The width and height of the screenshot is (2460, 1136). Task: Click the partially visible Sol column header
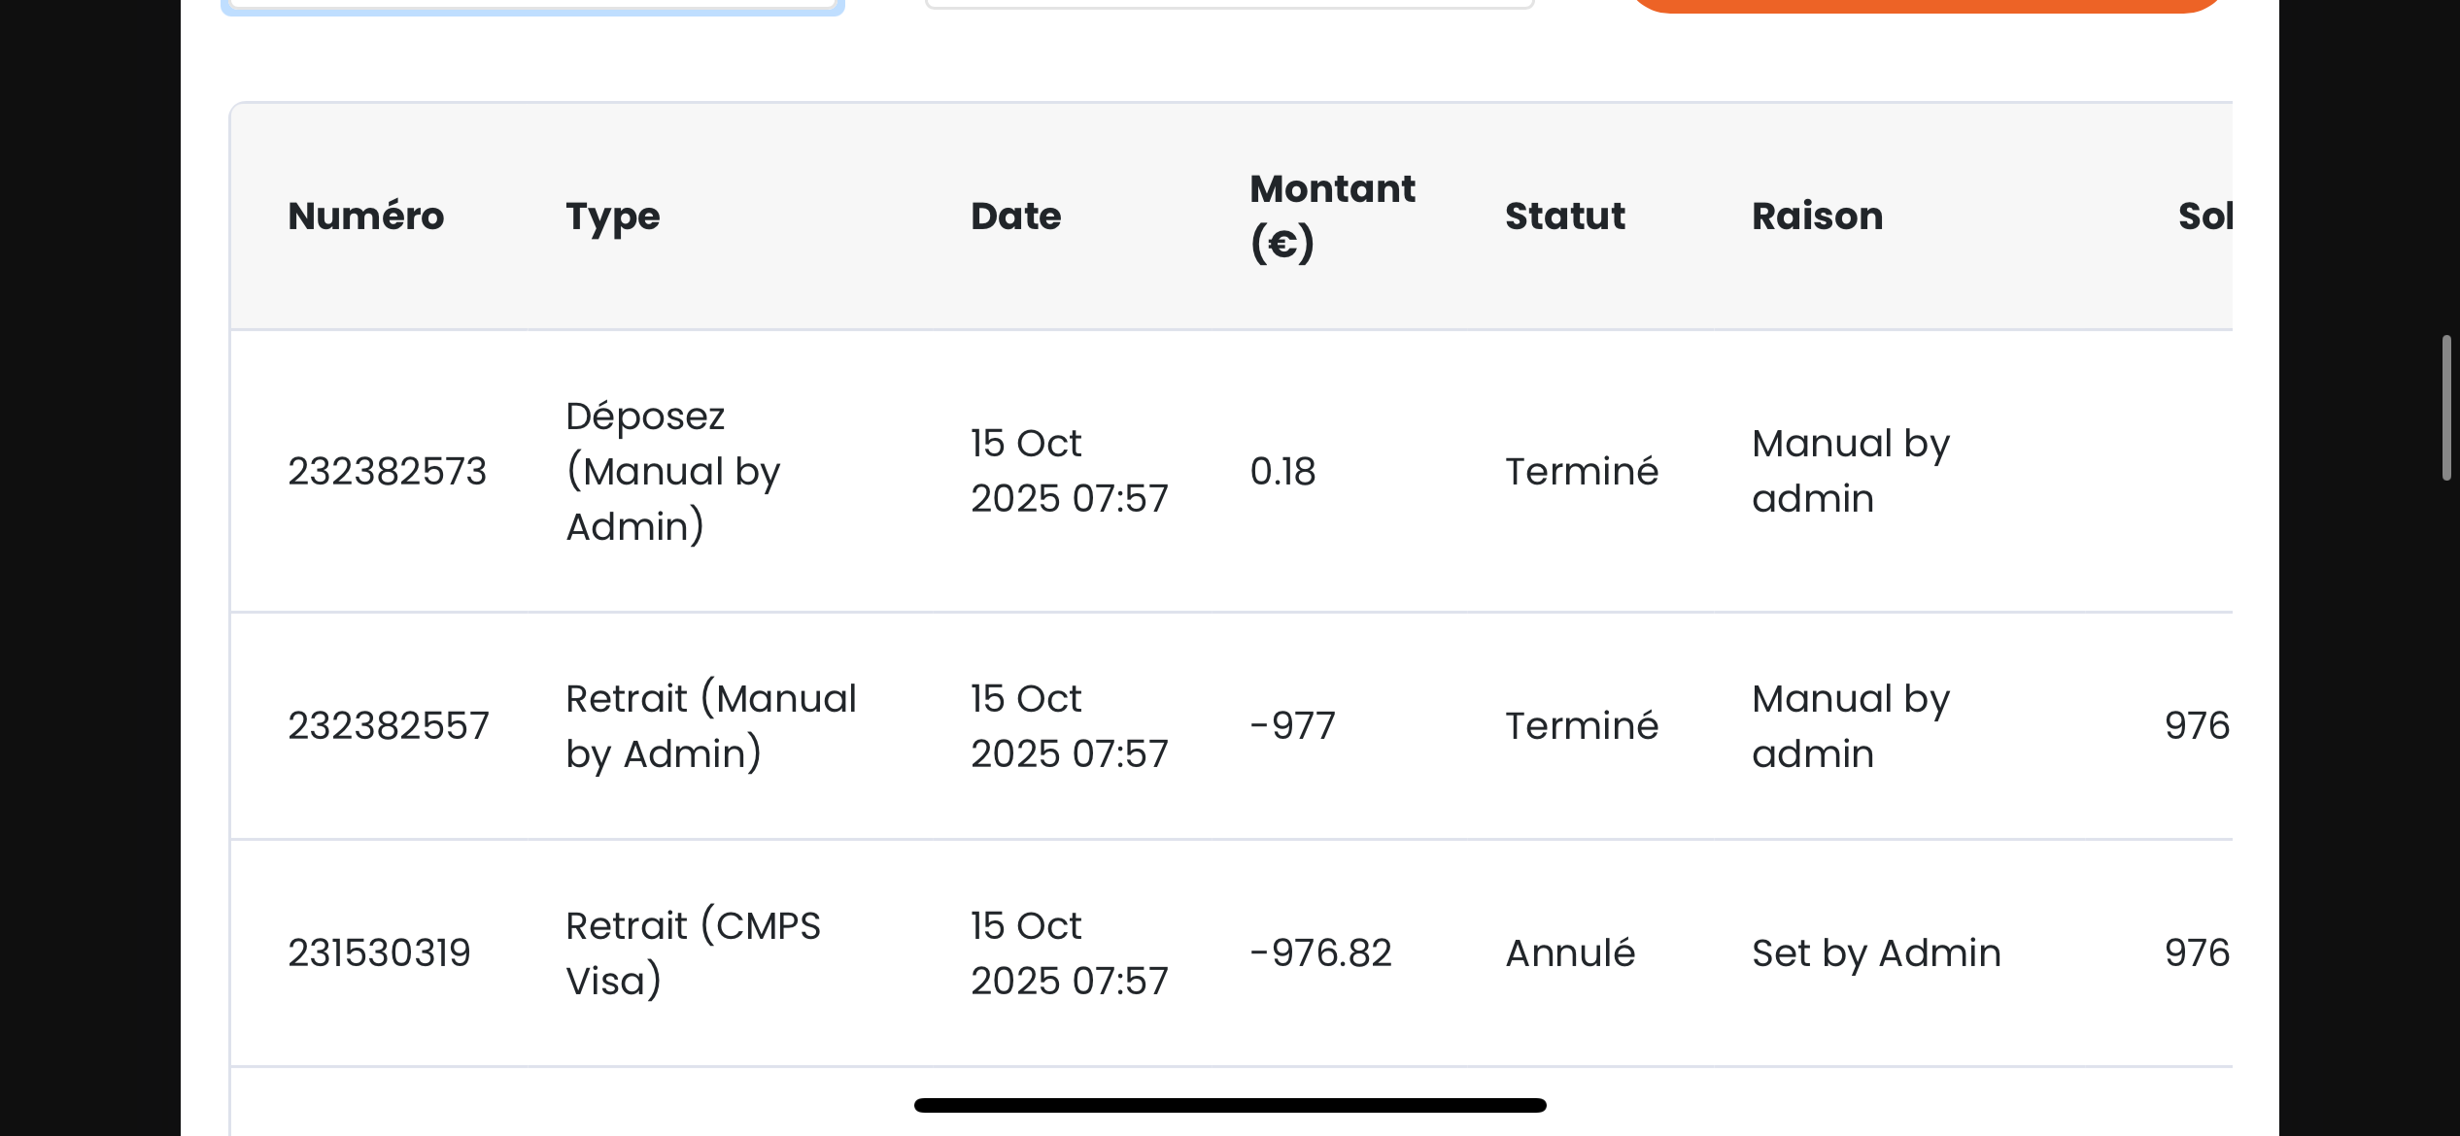click(x=2204, y=216)
